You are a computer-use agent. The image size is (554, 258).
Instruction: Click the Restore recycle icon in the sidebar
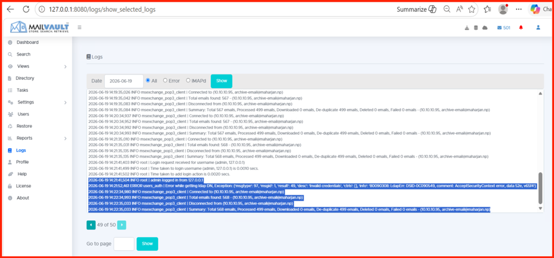tap(10, 126)
